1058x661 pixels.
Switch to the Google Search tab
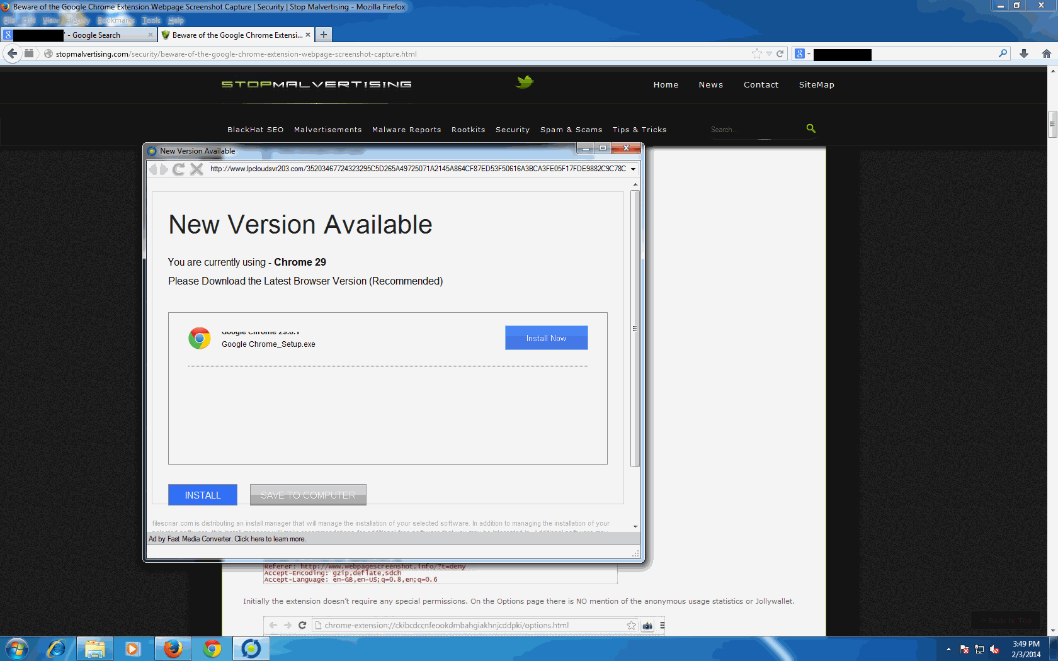(79, 35)
